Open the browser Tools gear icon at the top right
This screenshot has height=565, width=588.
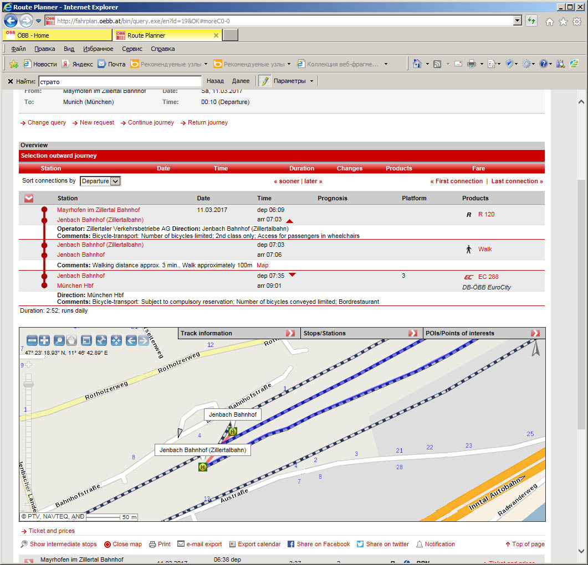[577, 22]
